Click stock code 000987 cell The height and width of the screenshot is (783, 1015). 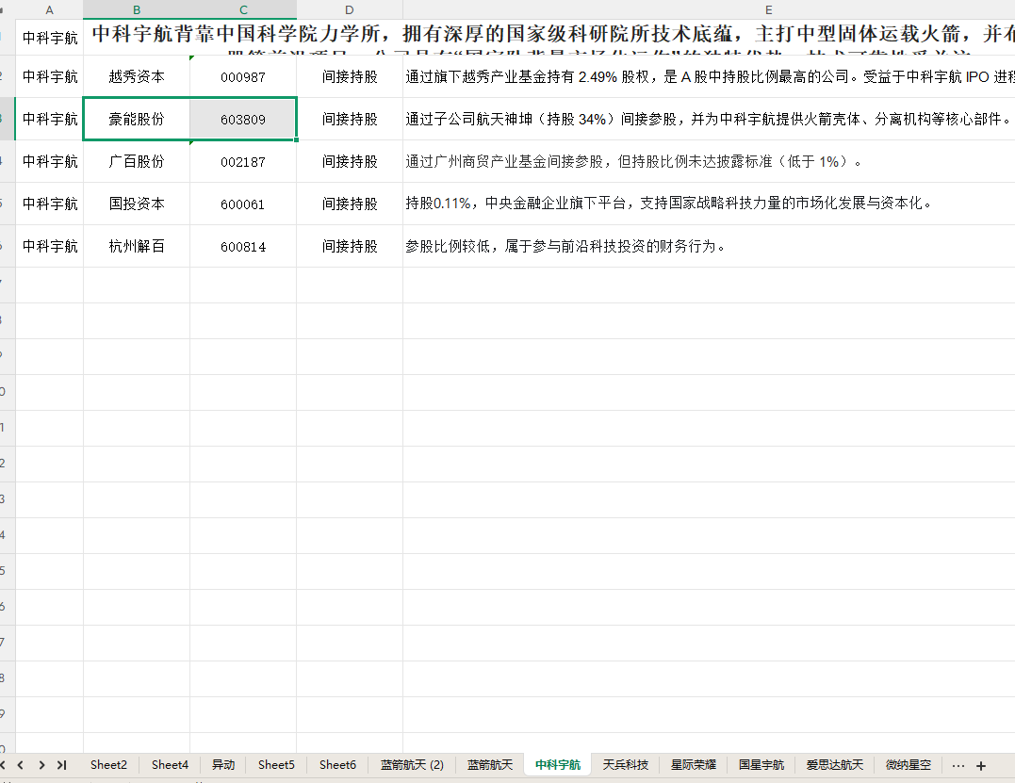[243, 77]
